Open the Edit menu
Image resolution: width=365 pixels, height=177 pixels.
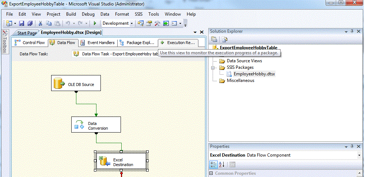tap(22, 14)
